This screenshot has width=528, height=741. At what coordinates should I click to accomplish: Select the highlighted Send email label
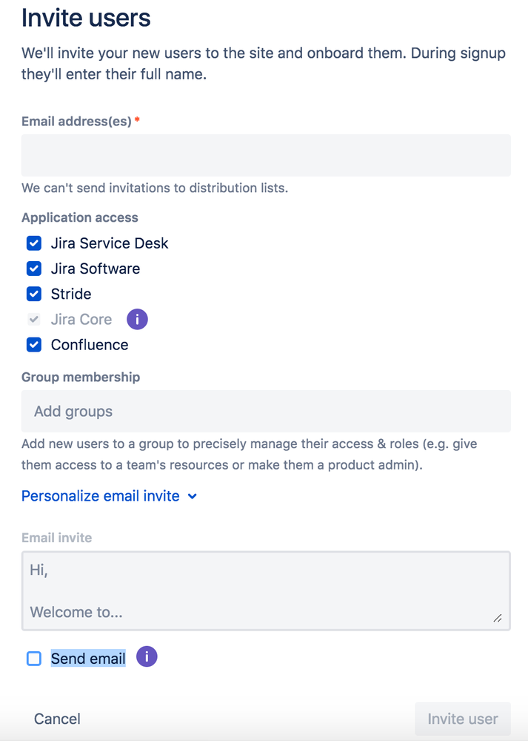click(x=87, y=658)
